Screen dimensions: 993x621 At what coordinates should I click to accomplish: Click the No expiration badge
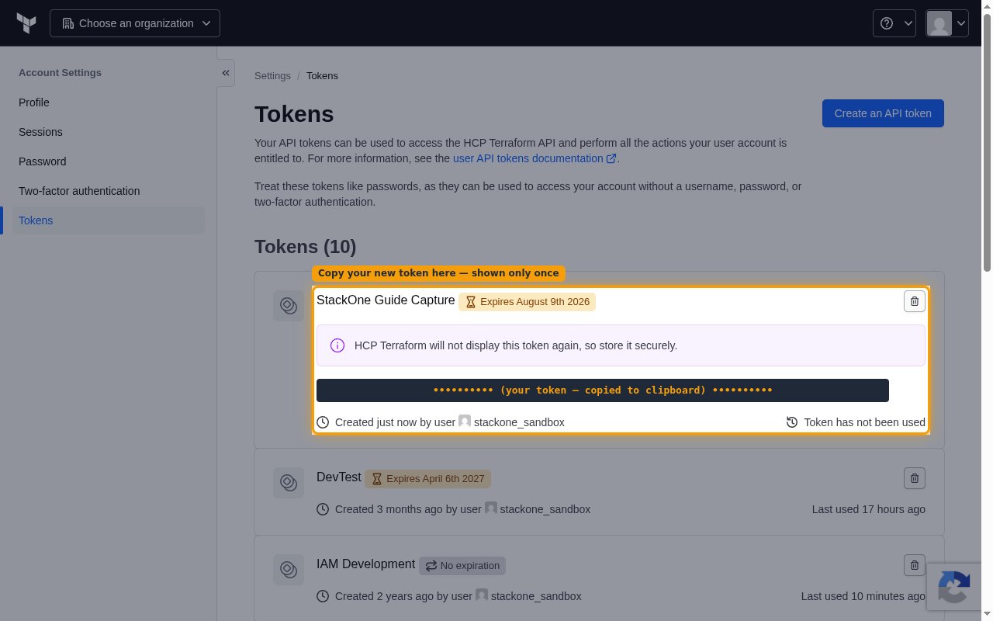pyautogui.click(x=462, y=566)
